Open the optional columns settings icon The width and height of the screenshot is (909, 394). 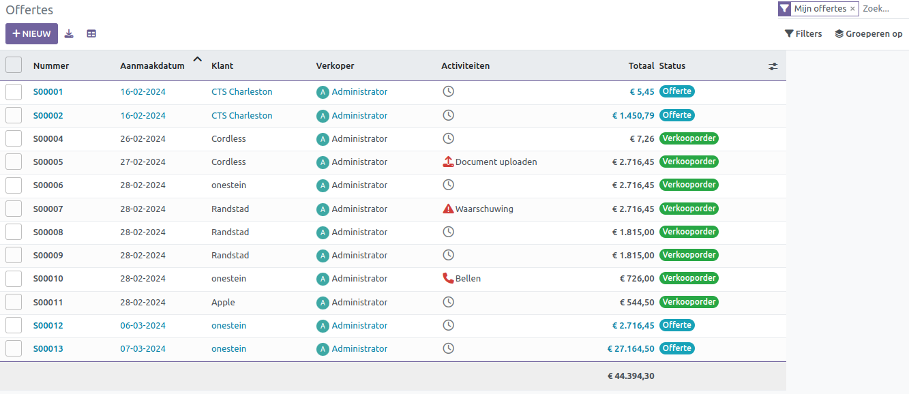773,66
